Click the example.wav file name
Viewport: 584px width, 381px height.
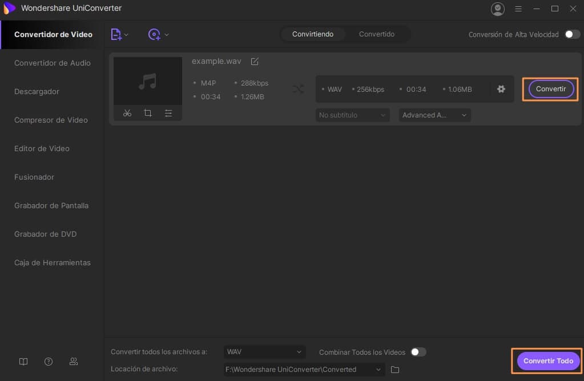point(216,62)
